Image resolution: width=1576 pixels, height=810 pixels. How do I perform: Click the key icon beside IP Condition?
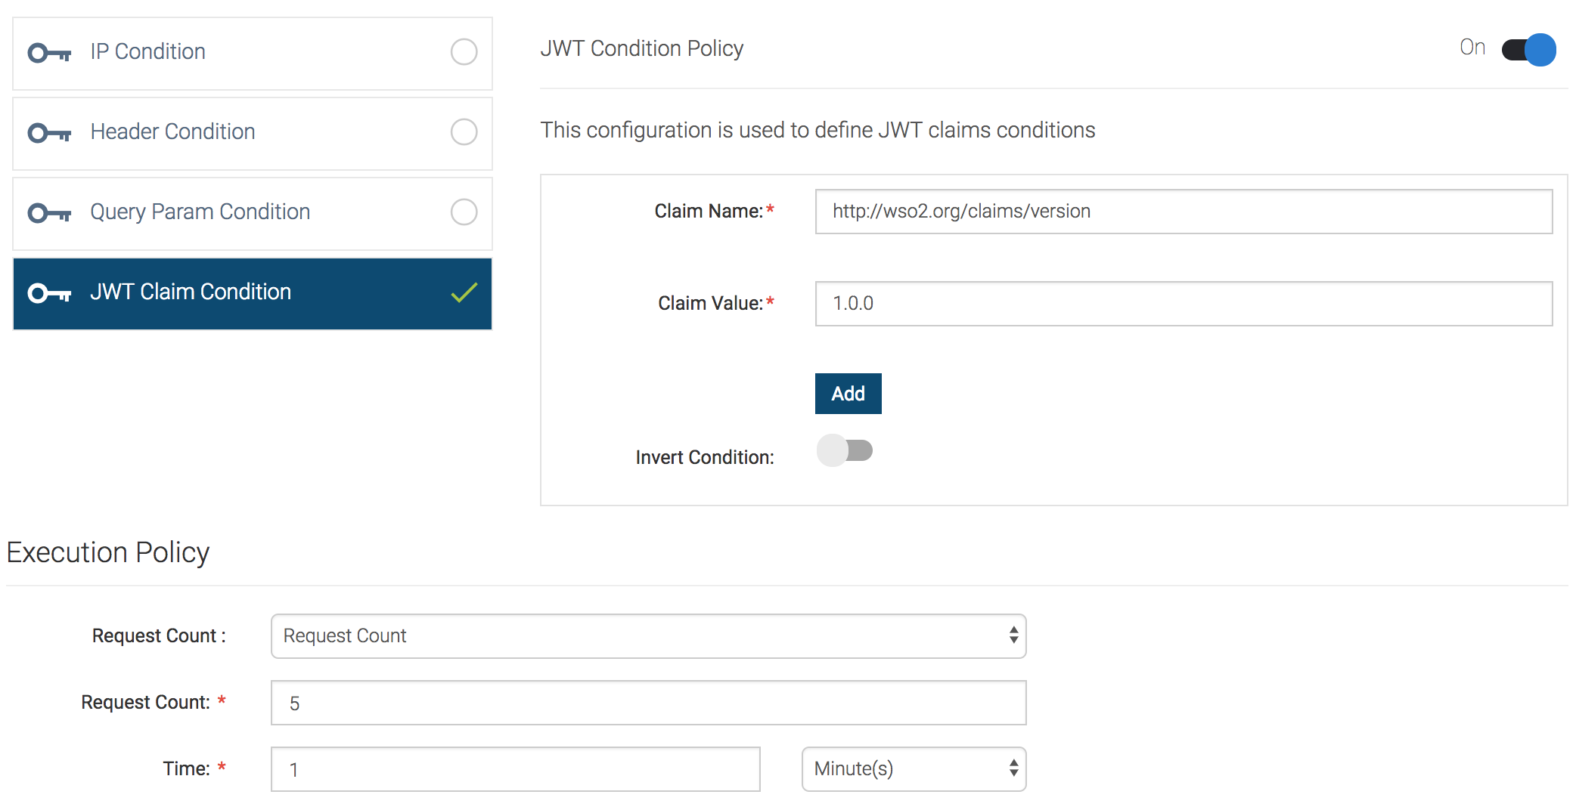pyautogui.click(x=48, y=53)
